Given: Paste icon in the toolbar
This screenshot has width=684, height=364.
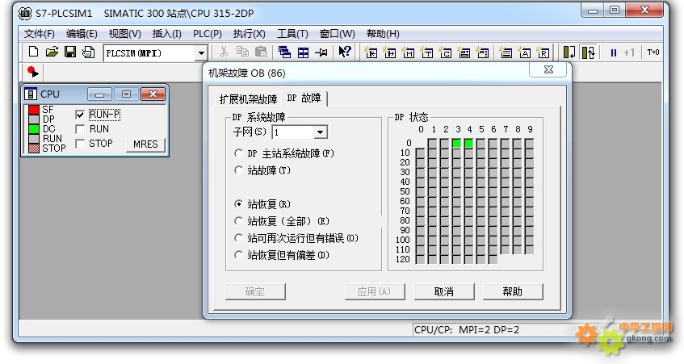Looking at the screenshot, I should pos(261,52).
